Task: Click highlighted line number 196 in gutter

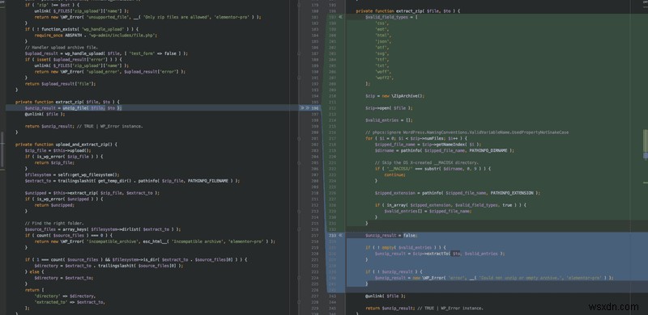Action: click(315, 108)
